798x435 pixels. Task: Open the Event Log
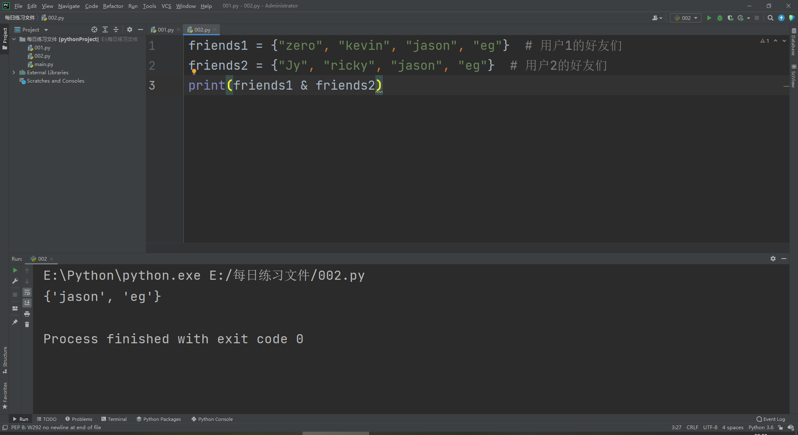pyautogui.click(x=771, y=419)
